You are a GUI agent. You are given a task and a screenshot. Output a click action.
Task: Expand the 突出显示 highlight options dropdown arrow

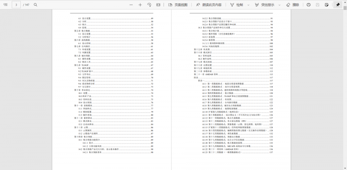click(279, 5)
